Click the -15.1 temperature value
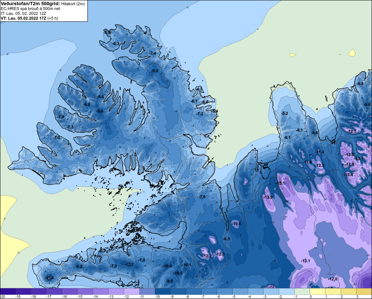The image size is (372, 299). (x=280, y=183)
